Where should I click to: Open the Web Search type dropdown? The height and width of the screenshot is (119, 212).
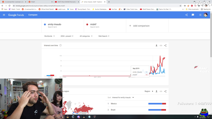click(x=104, y=36)
